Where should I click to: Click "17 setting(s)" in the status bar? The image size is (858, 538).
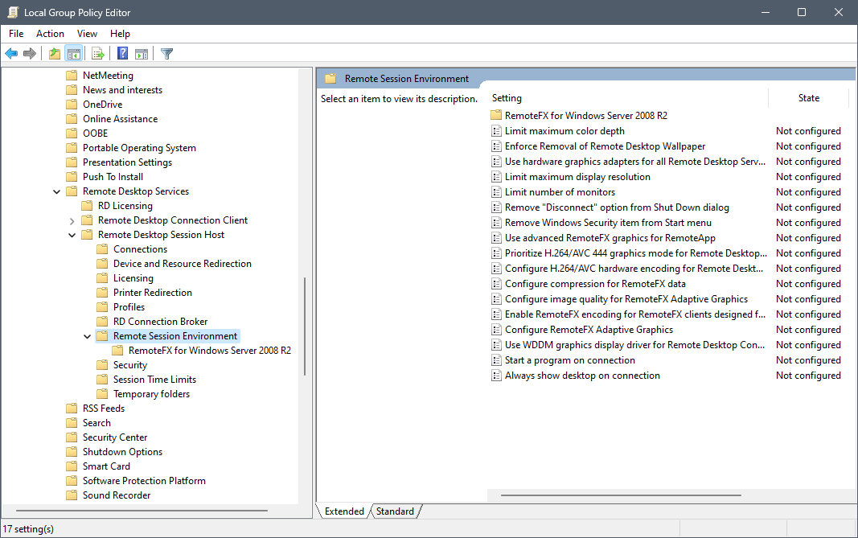pos(28,529)
